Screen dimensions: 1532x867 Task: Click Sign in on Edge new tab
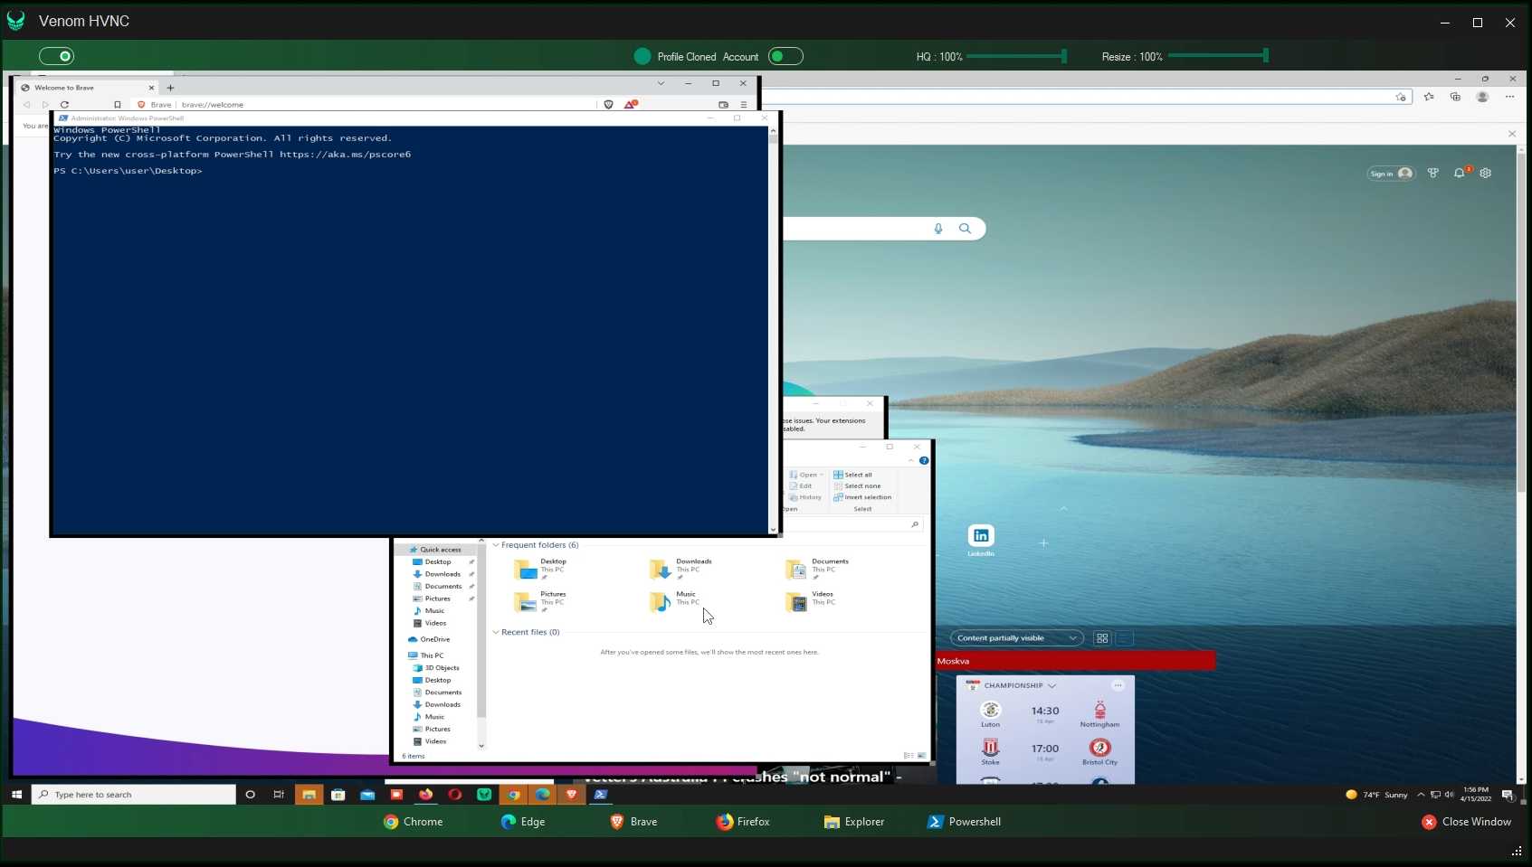coord(1390,174)
